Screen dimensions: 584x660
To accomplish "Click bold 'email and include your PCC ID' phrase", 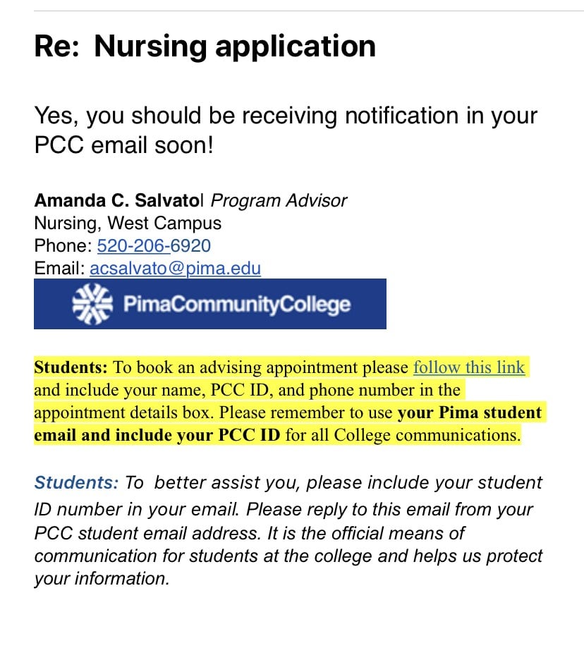I will tap(157, 435).
